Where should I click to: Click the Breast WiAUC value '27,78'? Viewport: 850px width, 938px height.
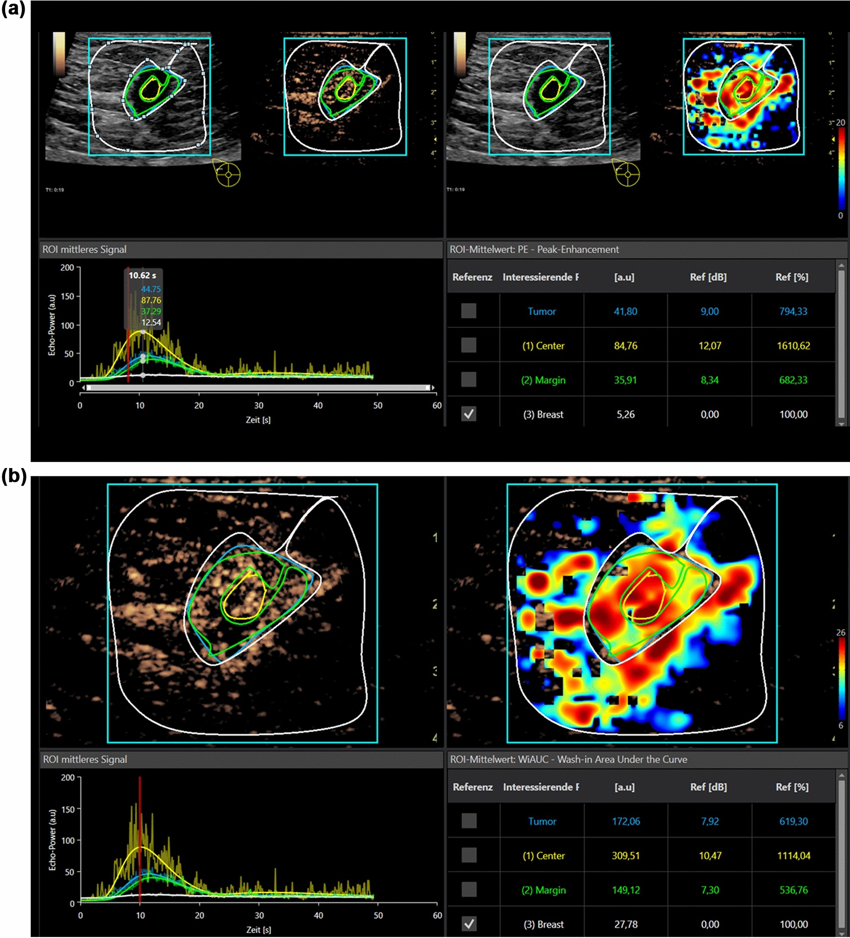pyautogui.click(x=626, y=924)
